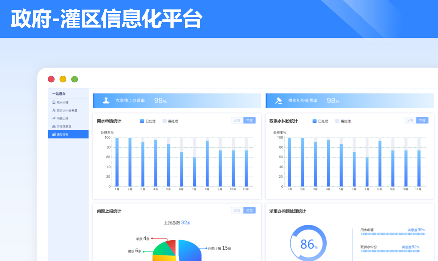Image resolution: width=438 pixels, height=261 pixels.
Task: Select 类型 toggle in 问题上报统计 card
Action: [249, 210]
